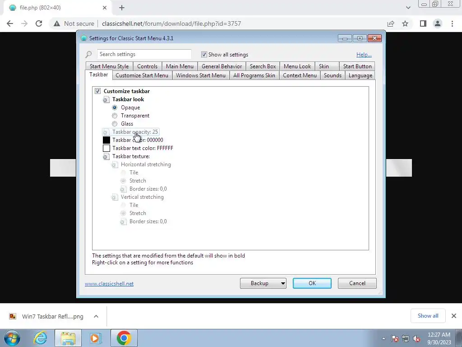Click the Action Center flag icon in tray
This screenshot has width=462, height=347.
394,338
